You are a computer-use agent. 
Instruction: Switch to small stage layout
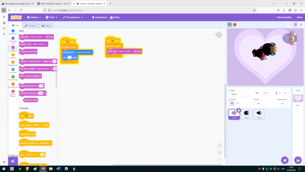[290, 25]
